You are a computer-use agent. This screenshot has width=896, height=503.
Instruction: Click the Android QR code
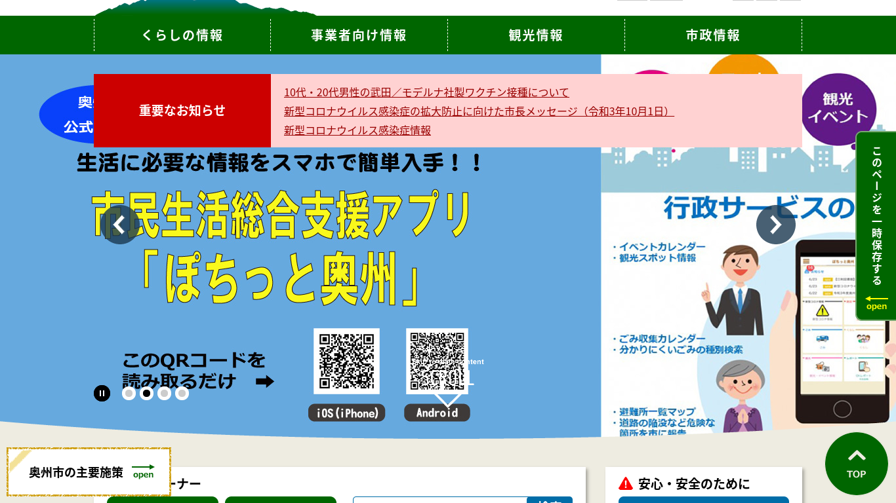[437, 361]
